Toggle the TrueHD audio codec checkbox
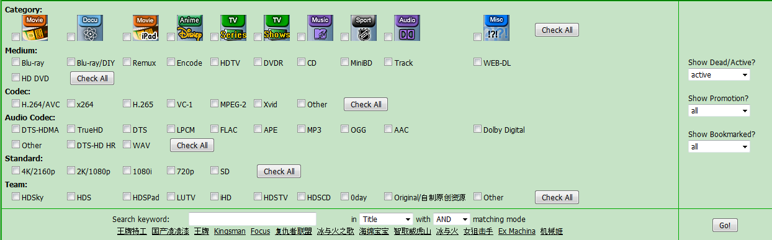This screenshot has width=772, height=240. point(71,129)
